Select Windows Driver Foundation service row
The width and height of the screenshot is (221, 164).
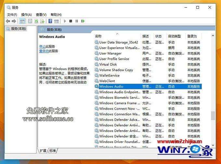pos(148,142)
